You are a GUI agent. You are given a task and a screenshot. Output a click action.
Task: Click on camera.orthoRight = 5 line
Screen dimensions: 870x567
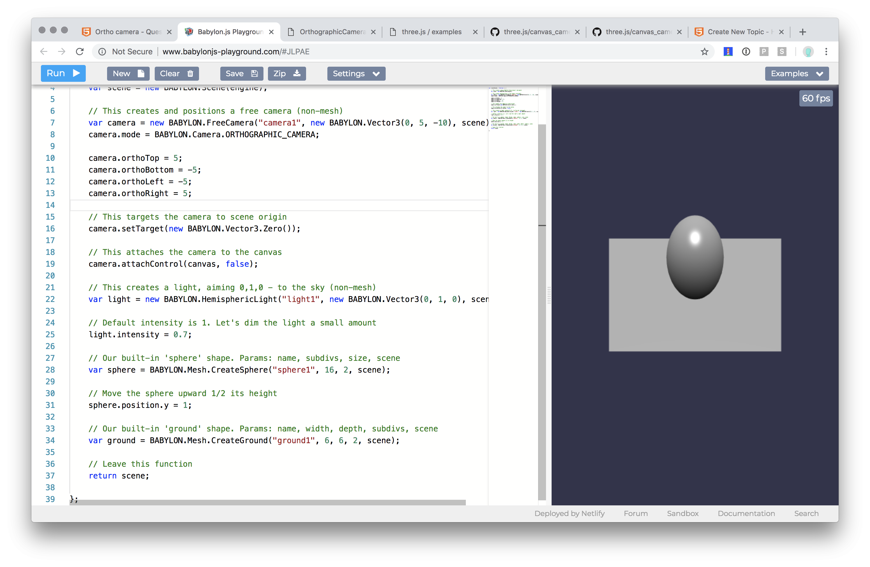140,193
